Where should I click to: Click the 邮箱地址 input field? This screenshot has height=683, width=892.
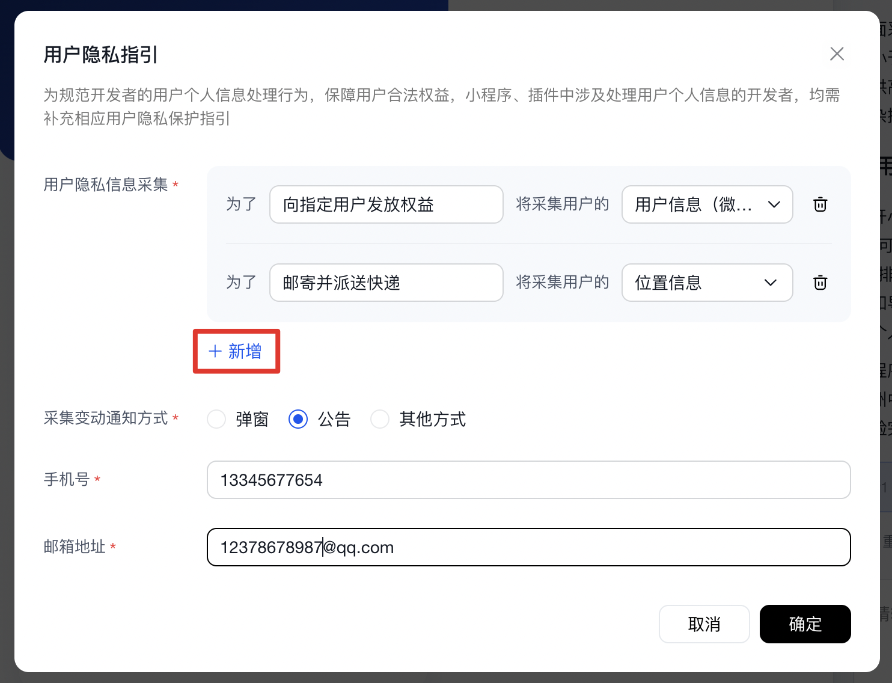[x=529, y=547]
